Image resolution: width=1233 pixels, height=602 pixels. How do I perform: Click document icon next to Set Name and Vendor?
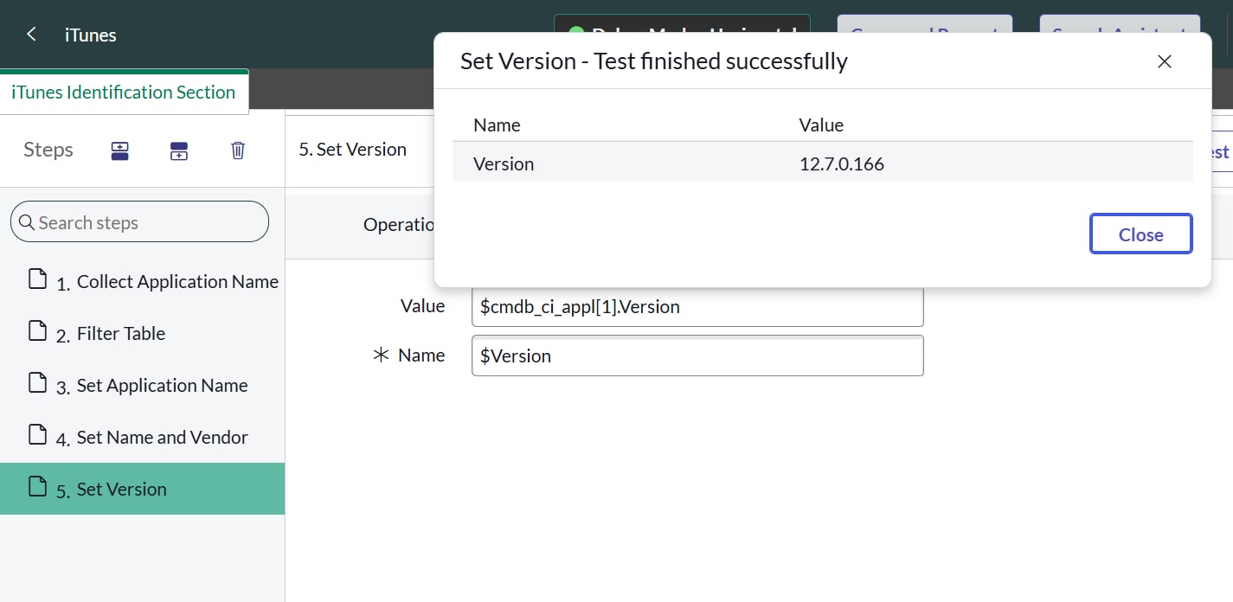click(37, 435)
